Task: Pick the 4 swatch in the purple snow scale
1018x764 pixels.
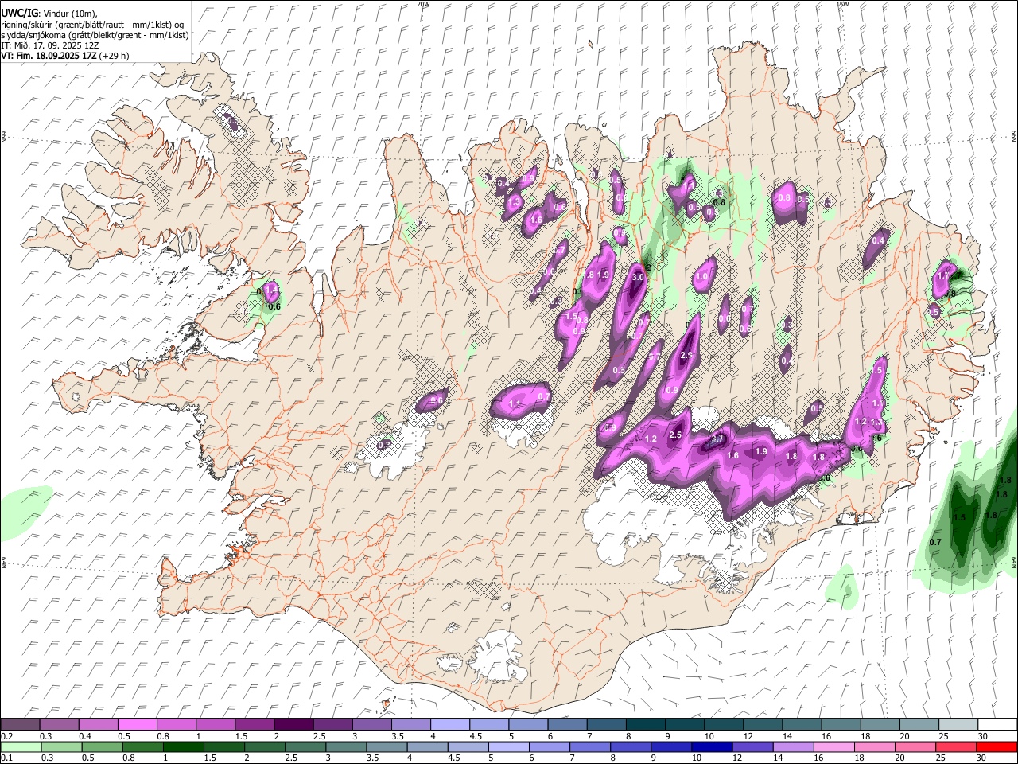Action: (449, 724)
